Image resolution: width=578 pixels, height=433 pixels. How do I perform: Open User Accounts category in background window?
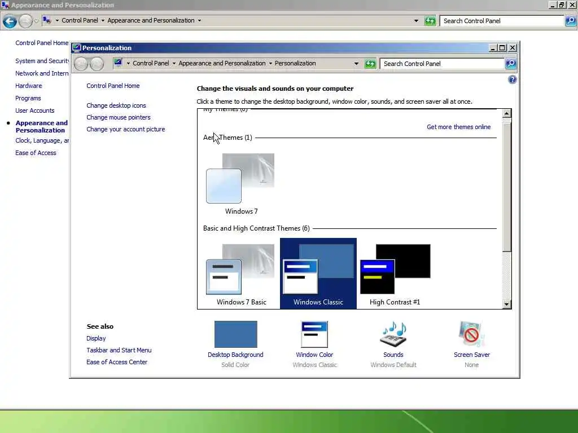[x=34, y=111]
